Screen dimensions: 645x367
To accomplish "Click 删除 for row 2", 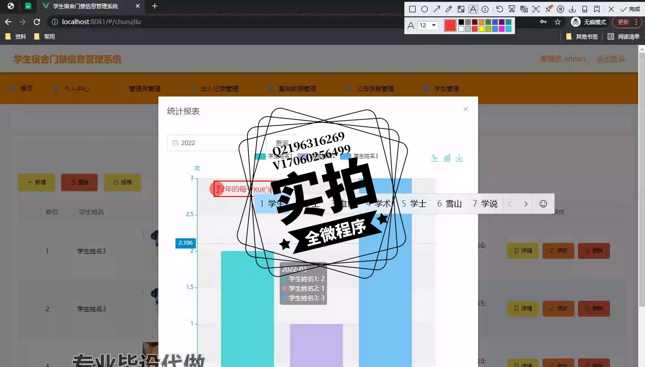I will coord(594,308).
